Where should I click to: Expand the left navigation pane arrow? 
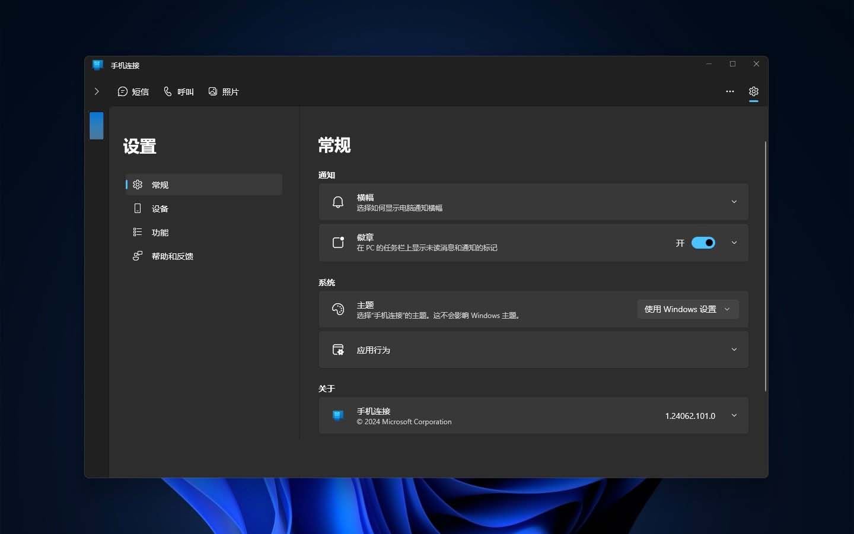click(97, 91)
